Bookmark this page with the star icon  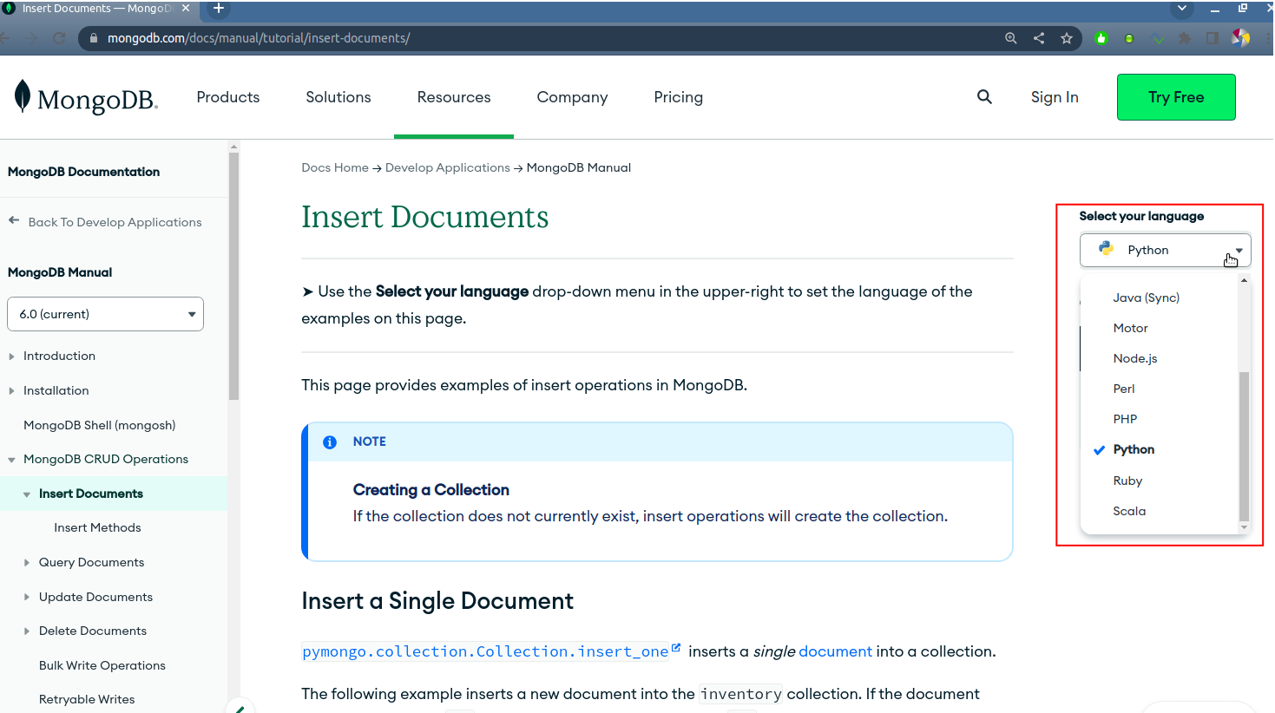coord(1067,38)
